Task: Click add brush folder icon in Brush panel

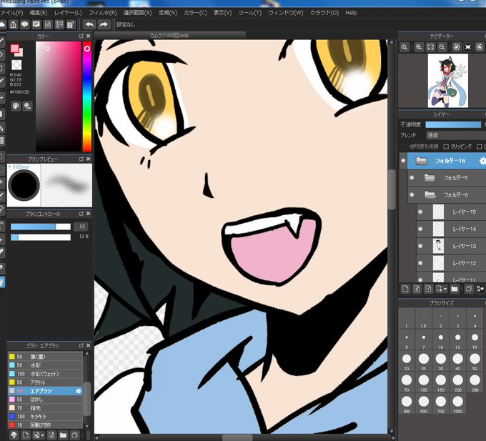Action: pos(63,435)
